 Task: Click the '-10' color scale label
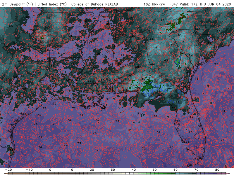coord(29,170)
